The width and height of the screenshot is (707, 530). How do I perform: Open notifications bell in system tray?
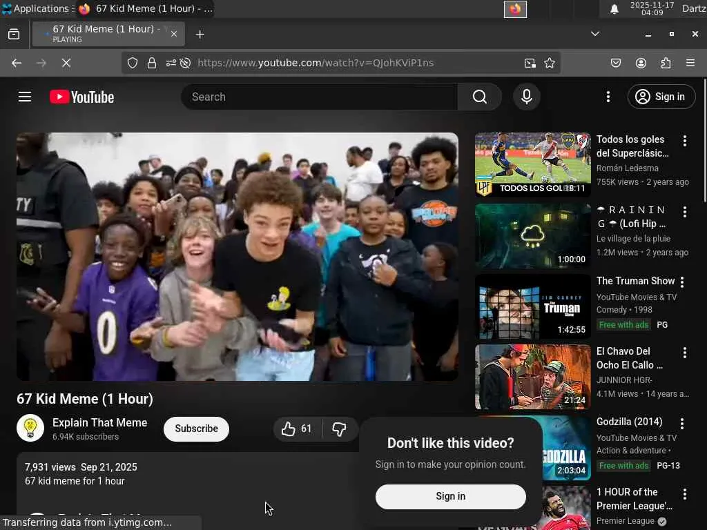coord(614,9)
